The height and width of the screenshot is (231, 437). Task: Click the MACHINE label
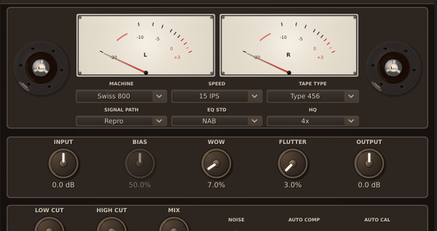coord(121,84)
